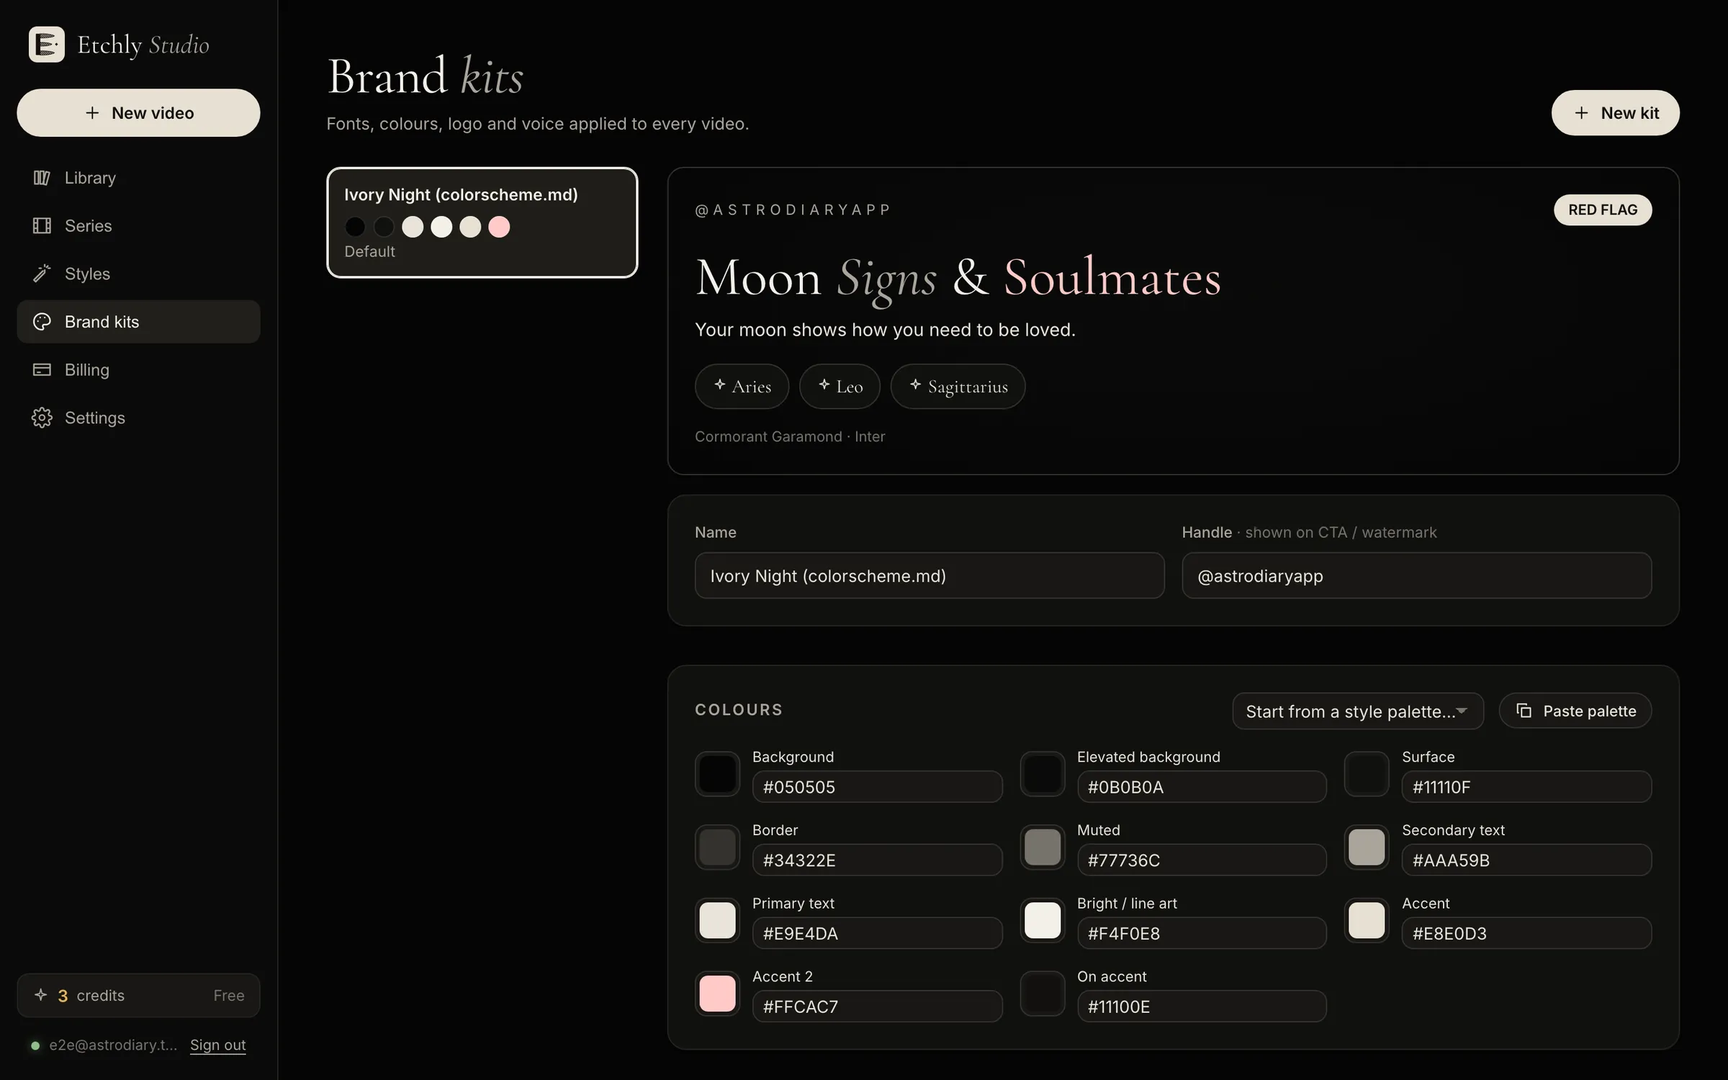
Task: Click the Sagittarius preview chip
Action: coord(958,387)
